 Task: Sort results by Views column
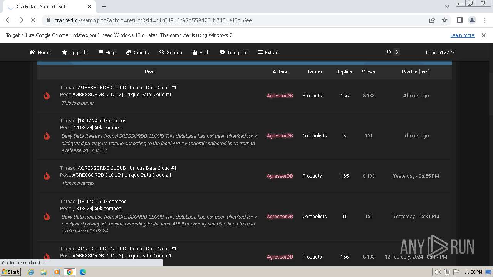368,72
